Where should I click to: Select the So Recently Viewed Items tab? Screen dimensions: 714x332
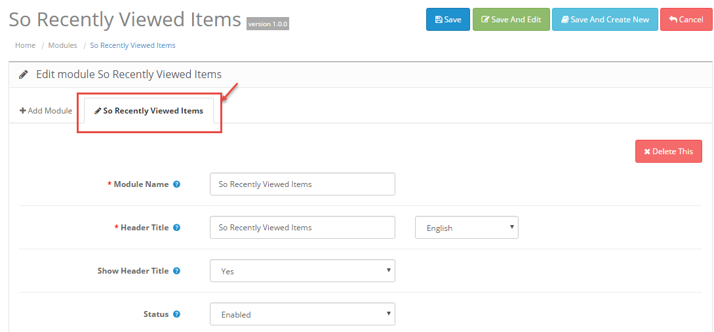click(x=153, y=111)
